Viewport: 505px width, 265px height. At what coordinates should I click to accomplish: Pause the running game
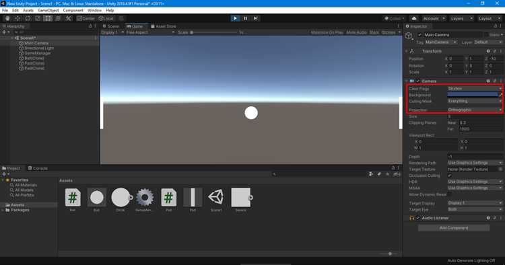245,18
